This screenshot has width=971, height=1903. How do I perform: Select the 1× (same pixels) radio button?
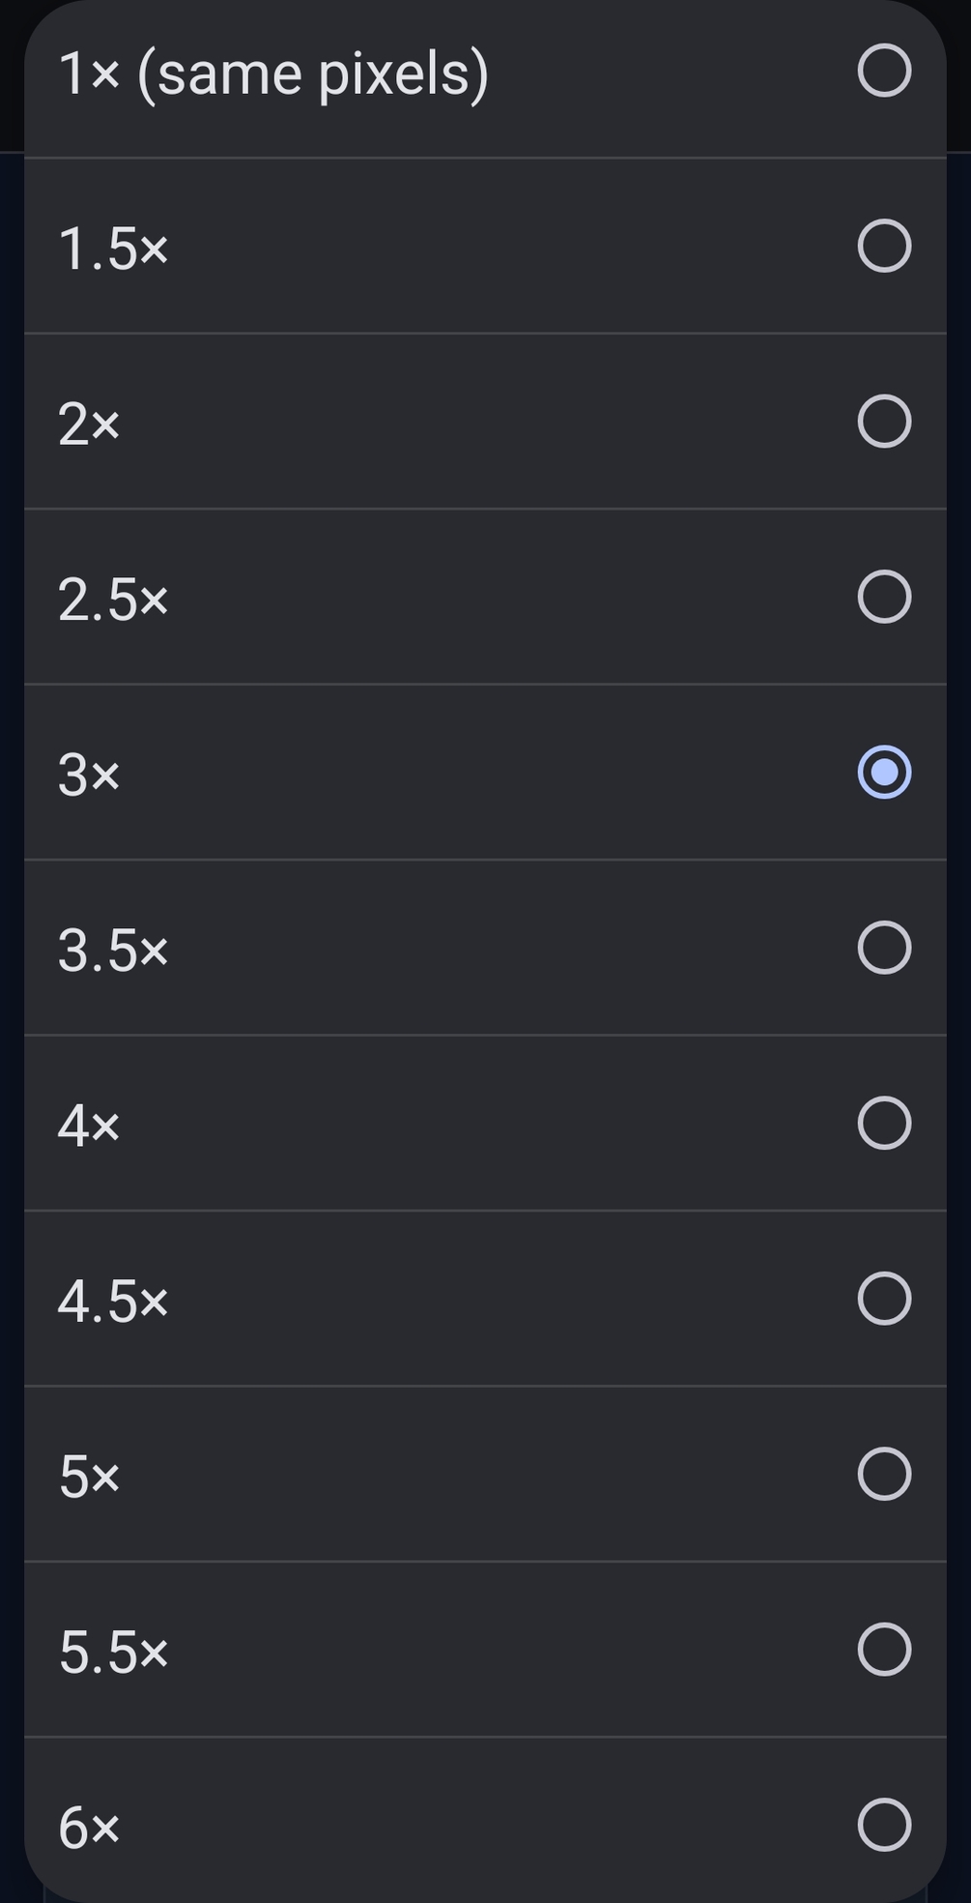point(884,71)
